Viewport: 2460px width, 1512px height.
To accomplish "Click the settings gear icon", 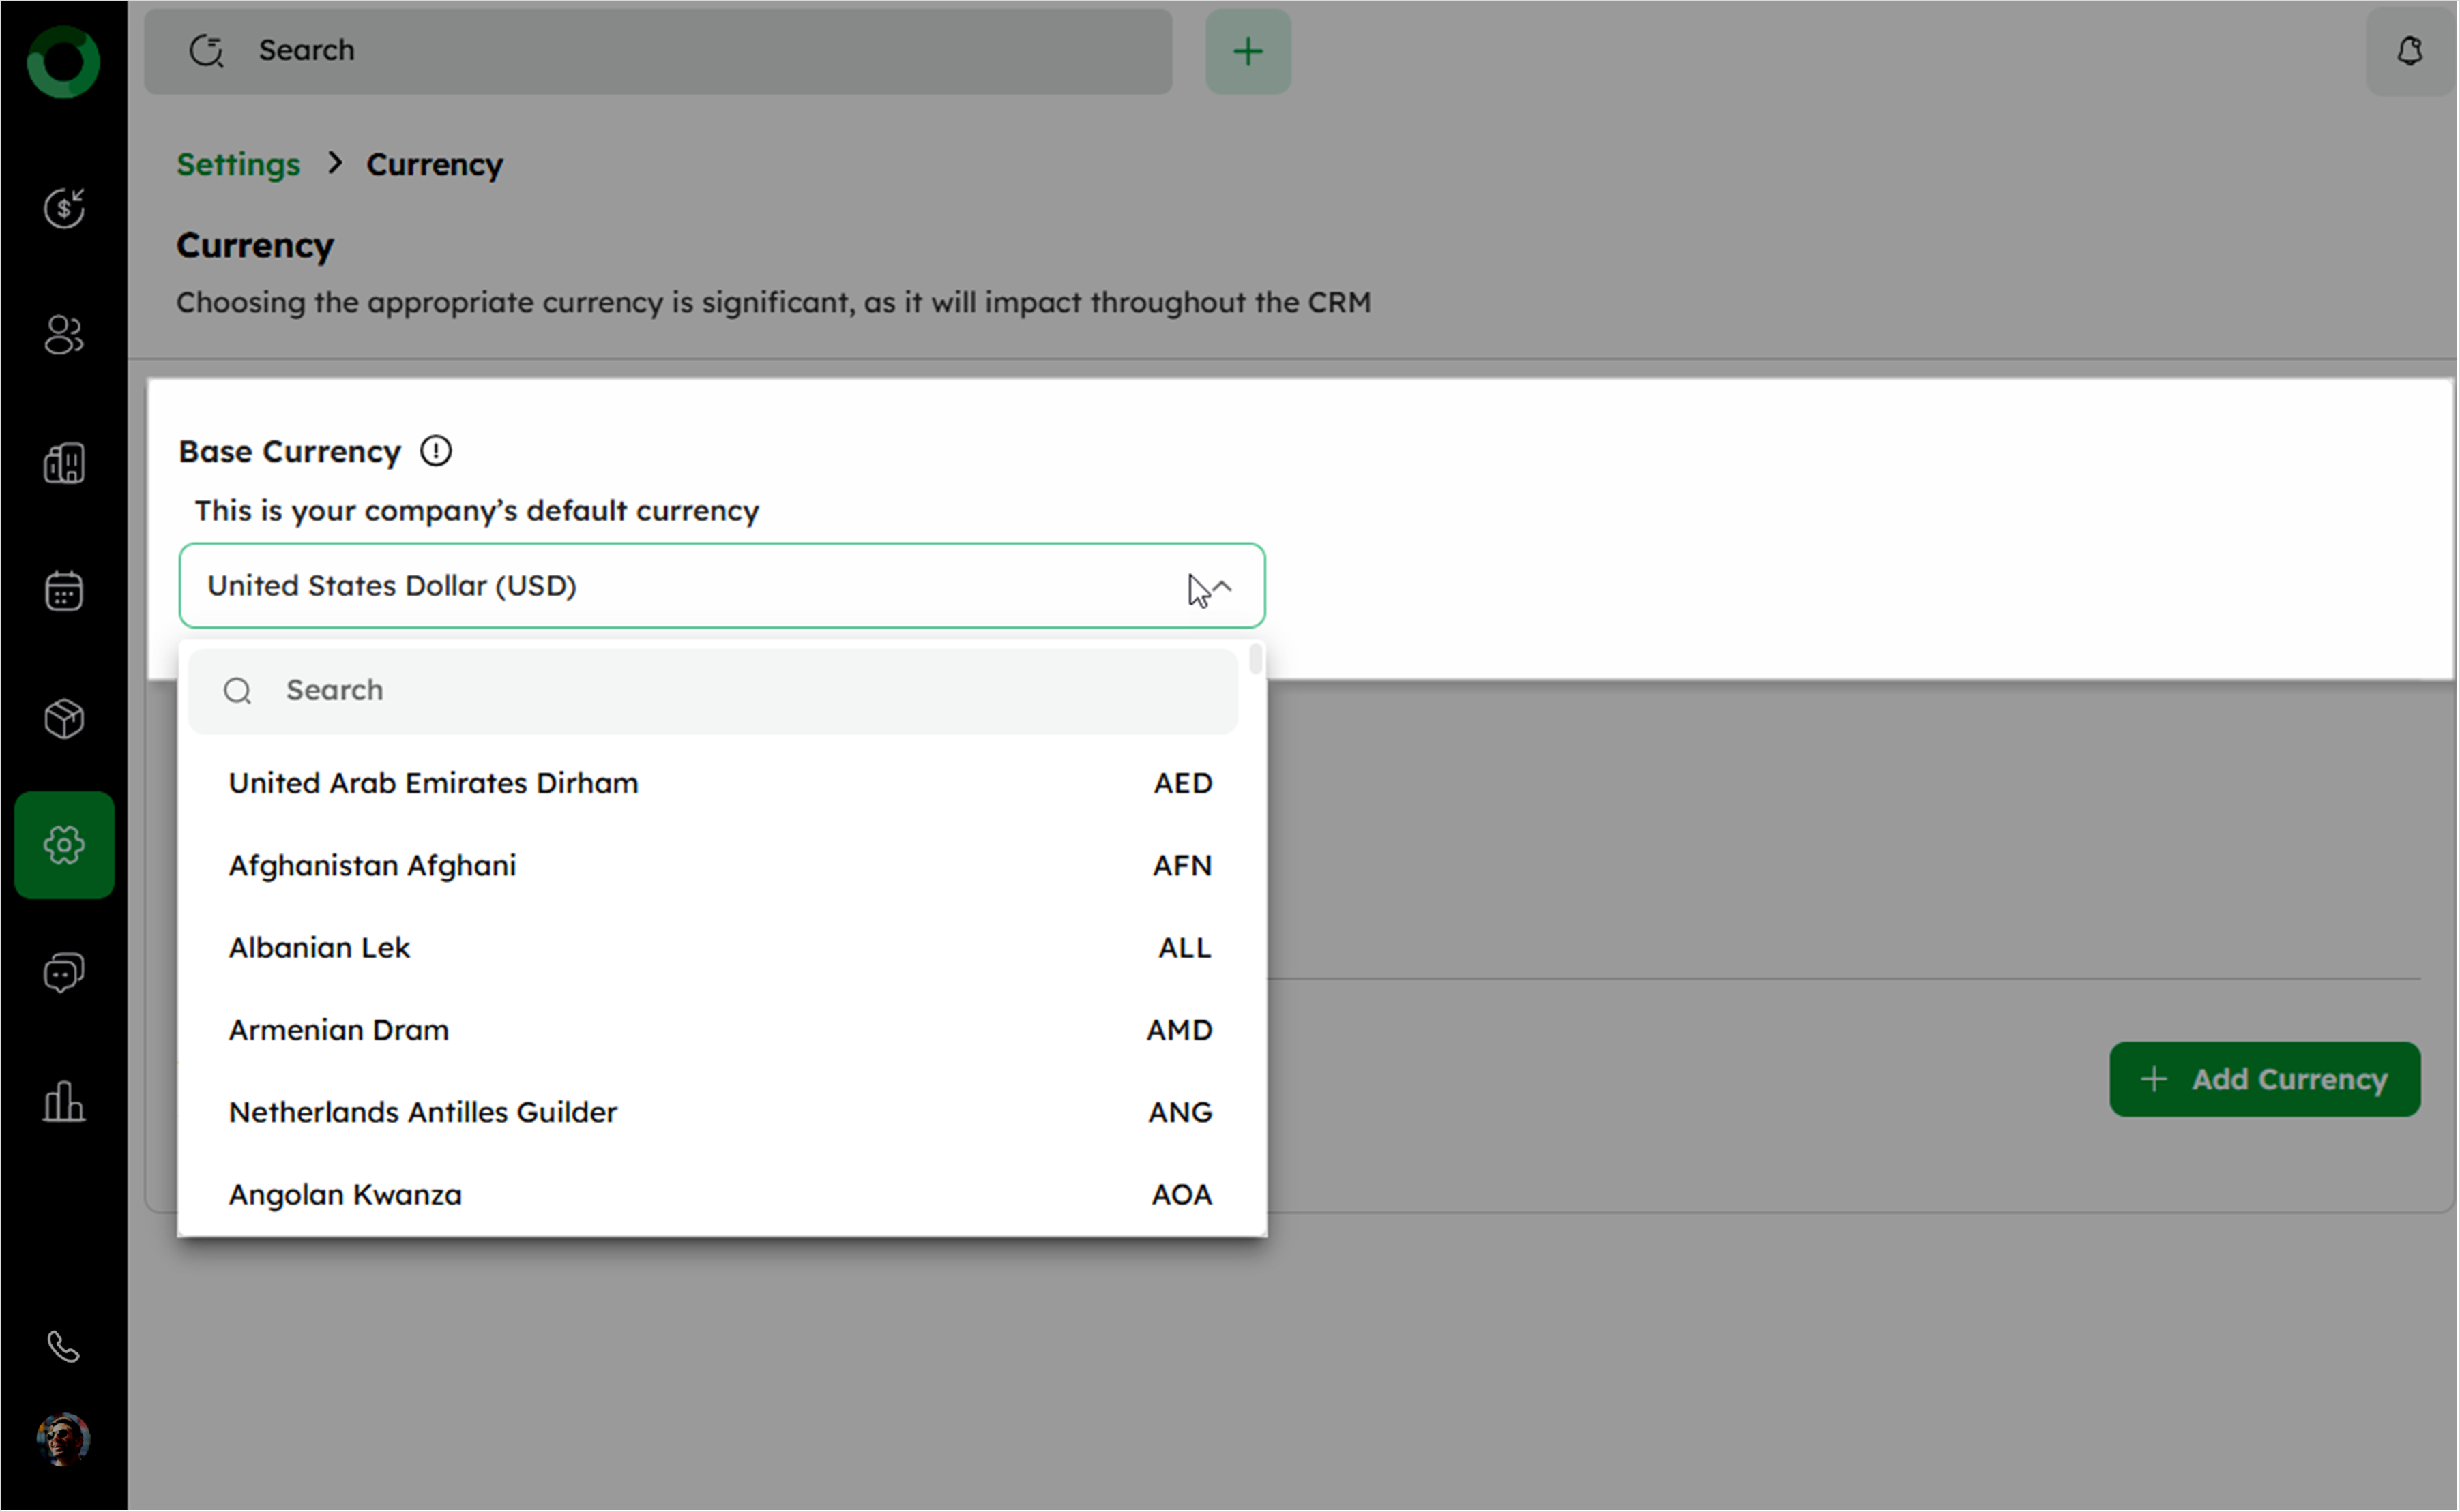I will (64, 845).
